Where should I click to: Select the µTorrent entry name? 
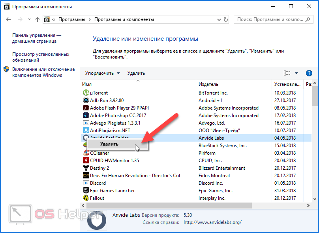99,93
